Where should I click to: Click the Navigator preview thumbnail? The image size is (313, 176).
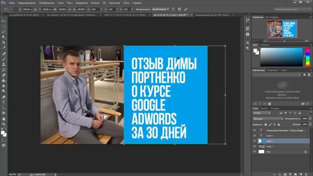[x=282, y=29]
